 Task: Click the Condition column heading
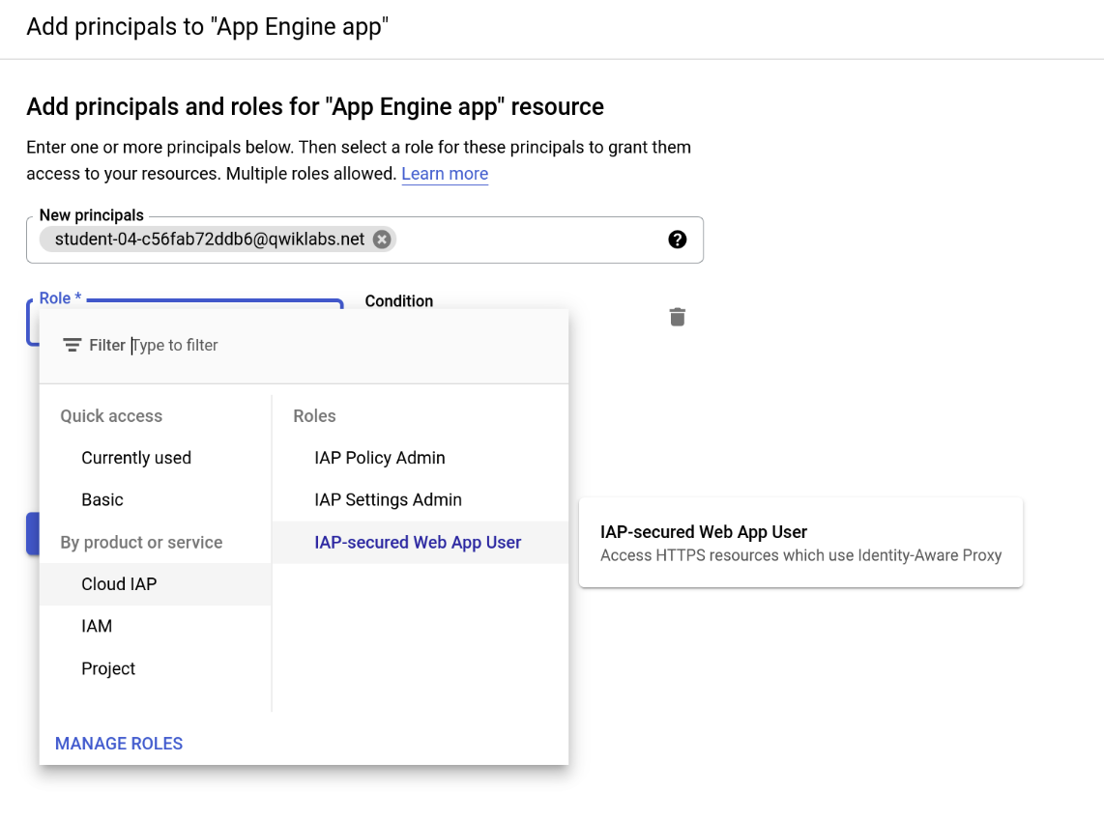398,301
